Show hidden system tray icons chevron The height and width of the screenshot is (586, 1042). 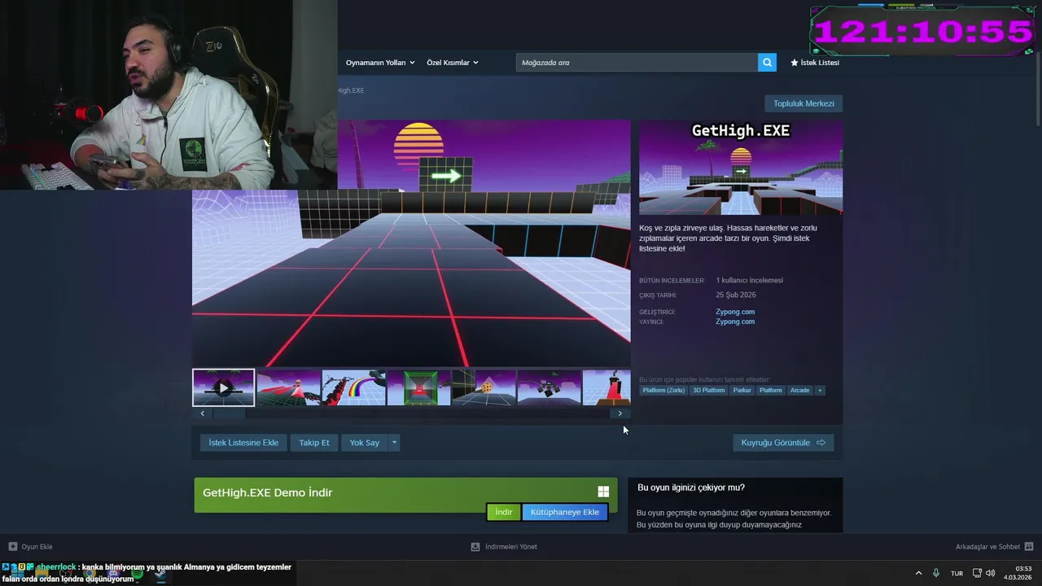coord(918,573)
